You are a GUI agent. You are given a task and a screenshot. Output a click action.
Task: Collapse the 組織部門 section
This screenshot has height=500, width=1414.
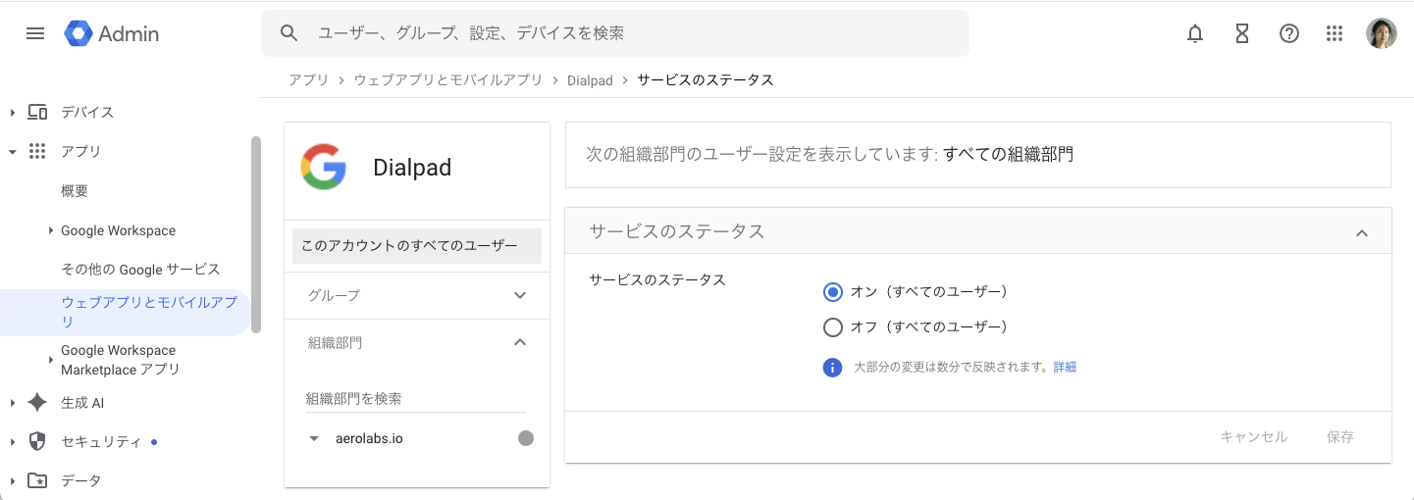click(520, 342)
